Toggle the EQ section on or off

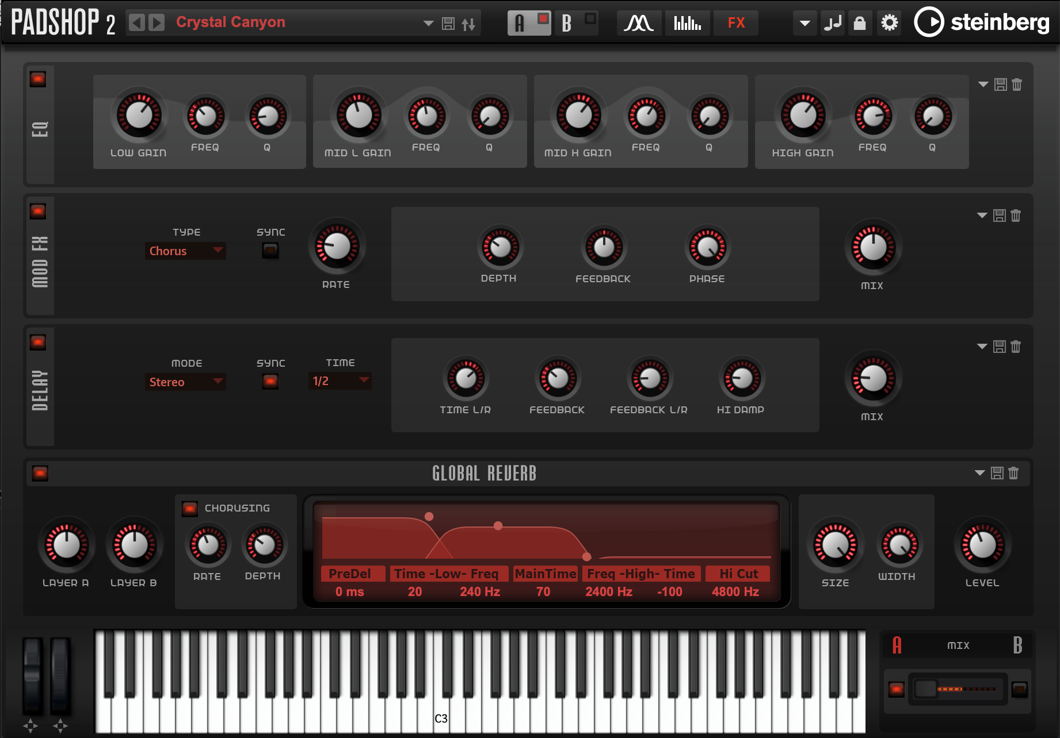[38, 80]
